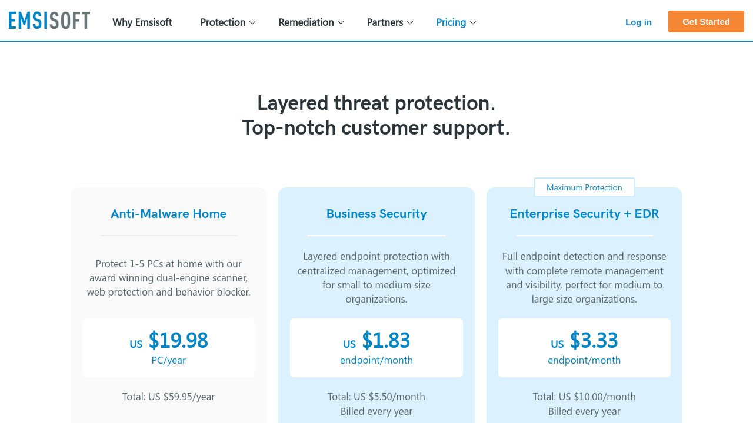Screen dimensions: 753x423
Task: Click the chevron beside Remediation
Action: click(341, 23)
